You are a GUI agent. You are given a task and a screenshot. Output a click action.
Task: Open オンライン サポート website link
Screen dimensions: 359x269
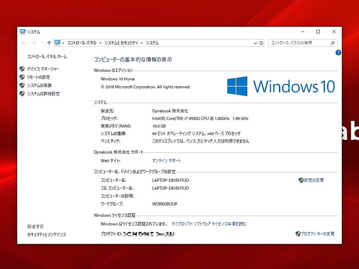[167, 161]
